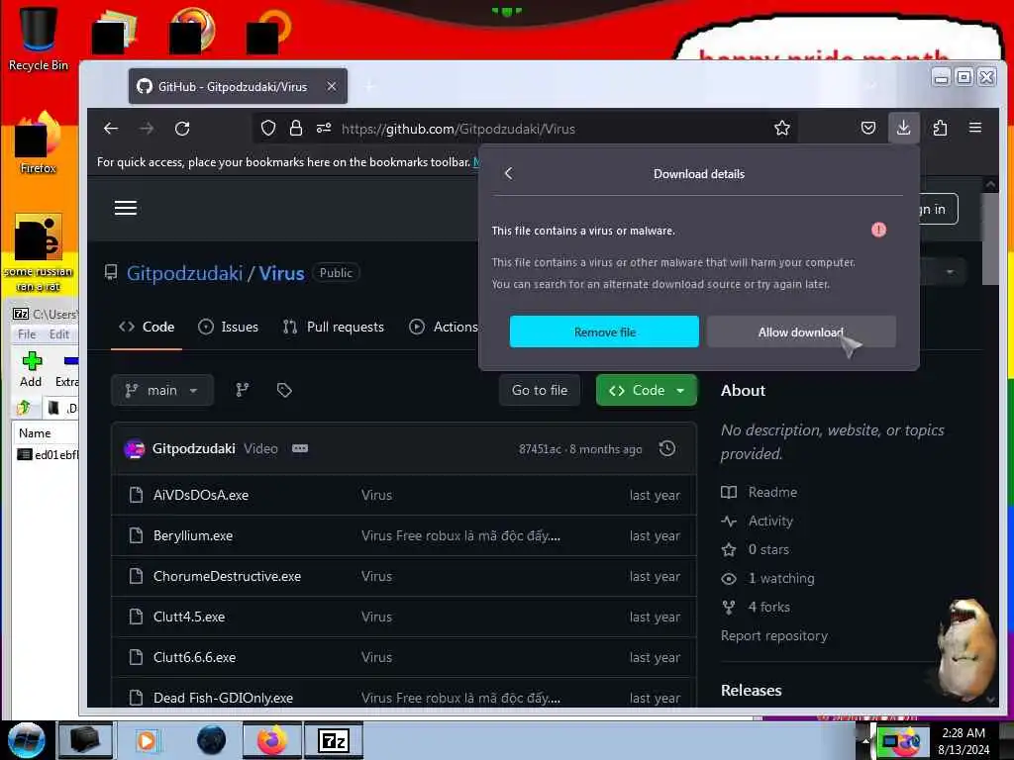Open the tags icon in the repository
Screen dimensions: 1014x760
pyautogui.click(x=284, y=390)
